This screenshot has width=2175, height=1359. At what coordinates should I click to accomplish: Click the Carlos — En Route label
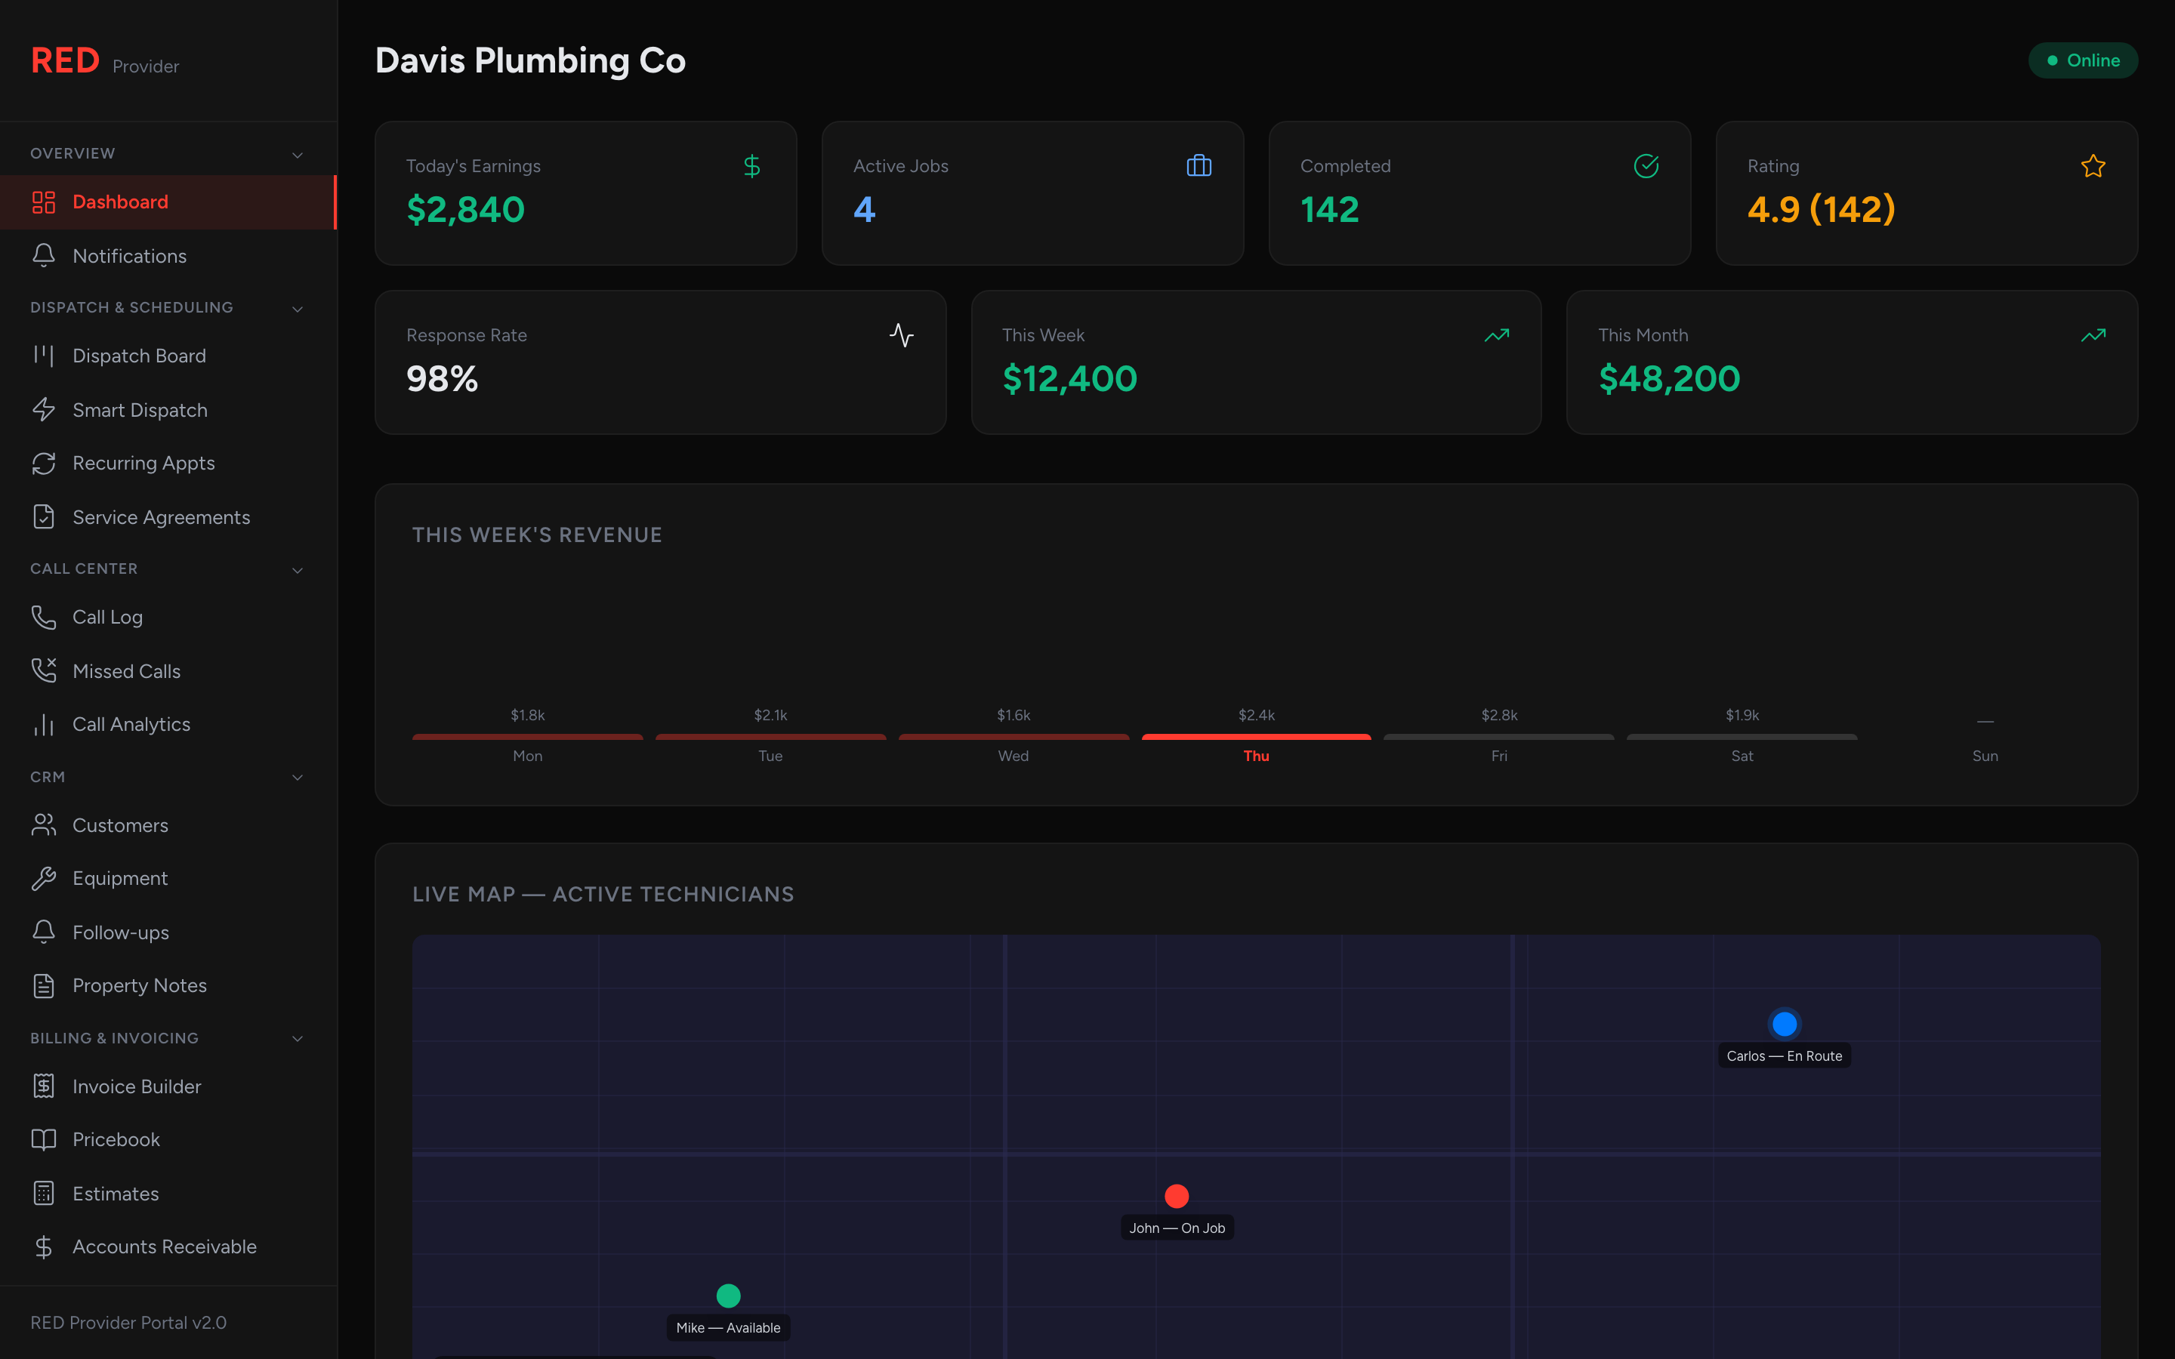pos(1784,1056)
